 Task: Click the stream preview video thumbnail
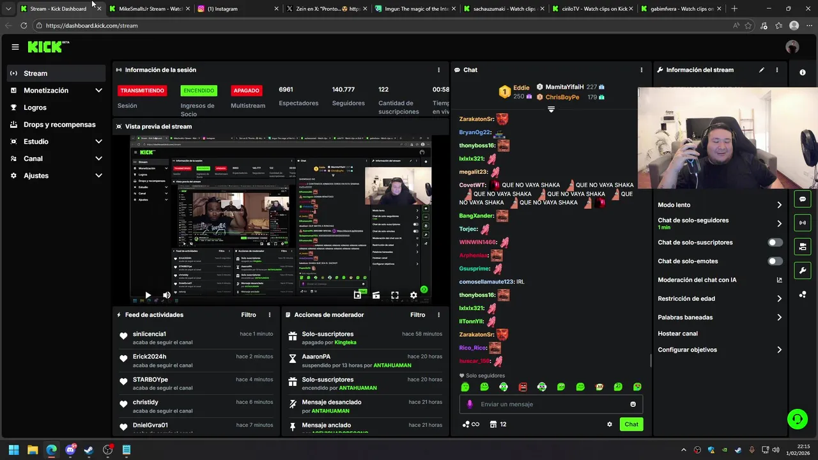coord(281,218)
